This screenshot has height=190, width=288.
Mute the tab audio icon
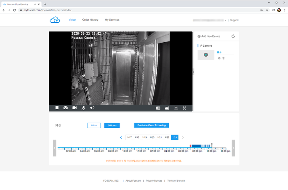click(x=35, y=4)
